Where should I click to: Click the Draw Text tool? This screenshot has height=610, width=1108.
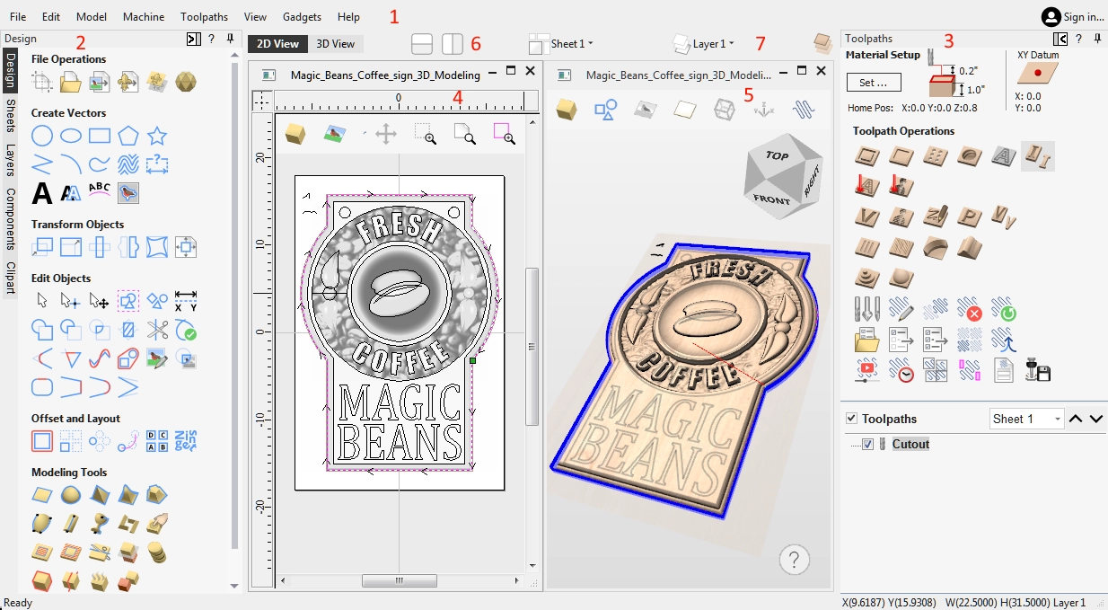pyautogui.click(x=42, y=193)
